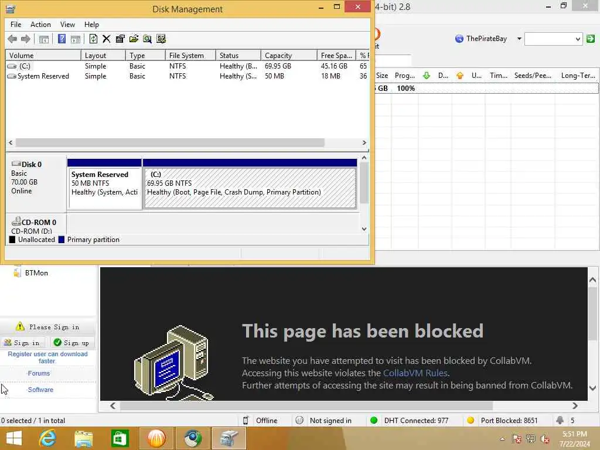This screenshot has width=600, height=450.
Task: Click the Open folder toolbar icon
Action: (134, 39)
